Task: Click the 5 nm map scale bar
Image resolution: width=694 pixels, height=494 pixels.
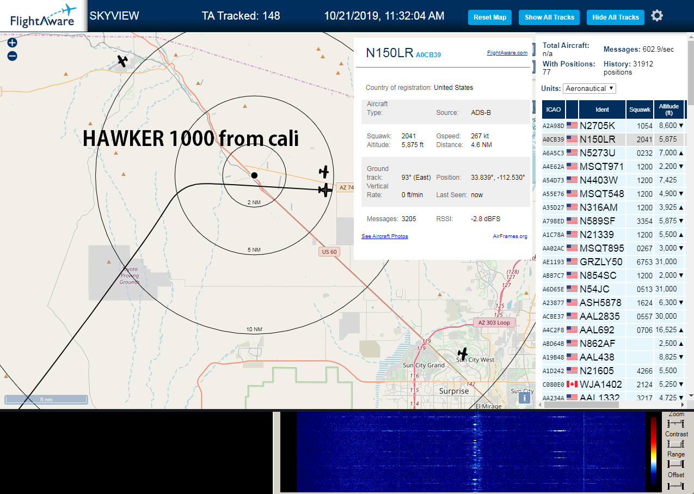Action: [x=46, y=399]
